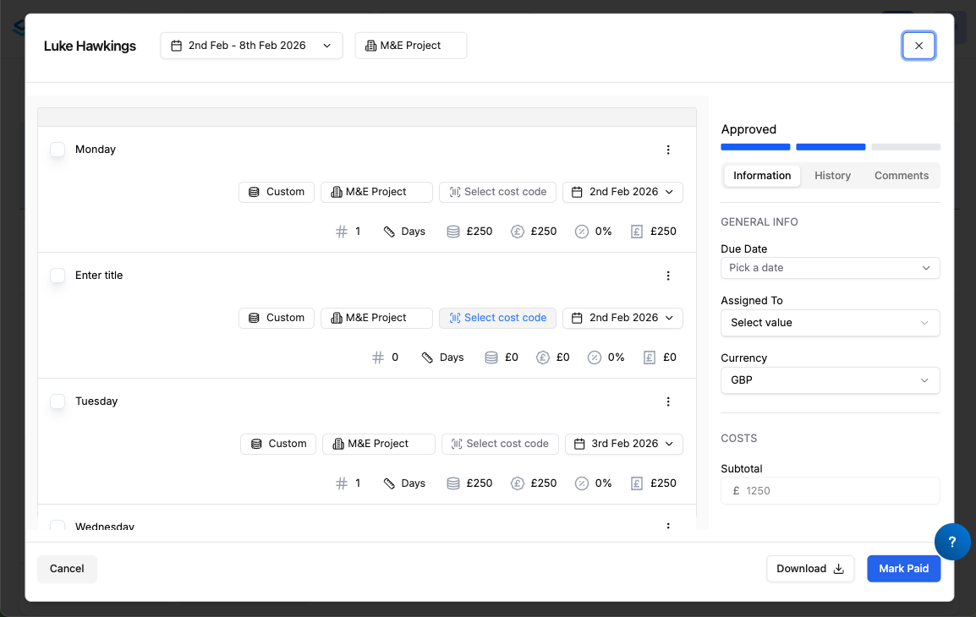Click the calendar icon in the header date range
This screenshot has width=976, height=617.
[177, 46]
